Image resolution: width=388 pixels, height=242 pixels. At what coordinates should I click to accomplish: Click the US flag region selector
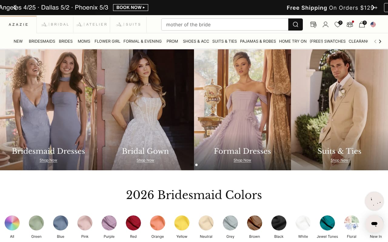click(373, 25)
